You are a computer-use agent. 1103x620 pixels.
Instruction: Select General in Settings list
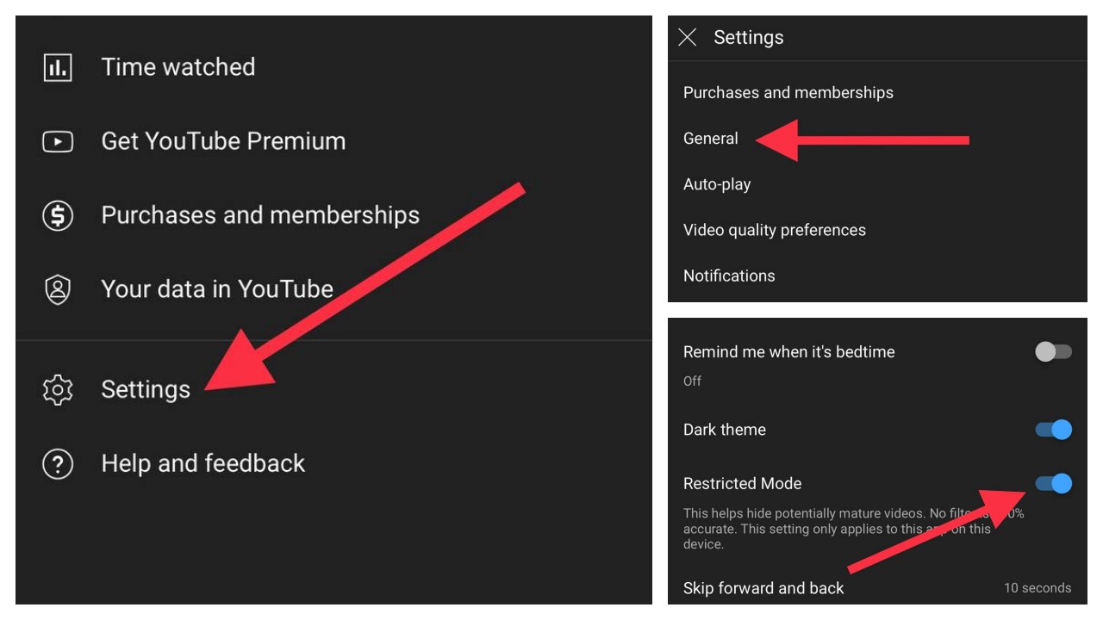[711, 139]
